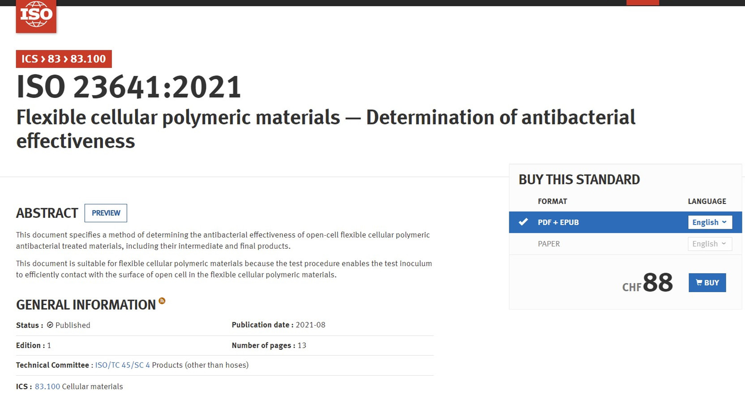This screenshot has width=745, height=404.
Task: Open the English dropdown for PDF + EPUB
Action: pyautogui.click(x=710, y=222)
